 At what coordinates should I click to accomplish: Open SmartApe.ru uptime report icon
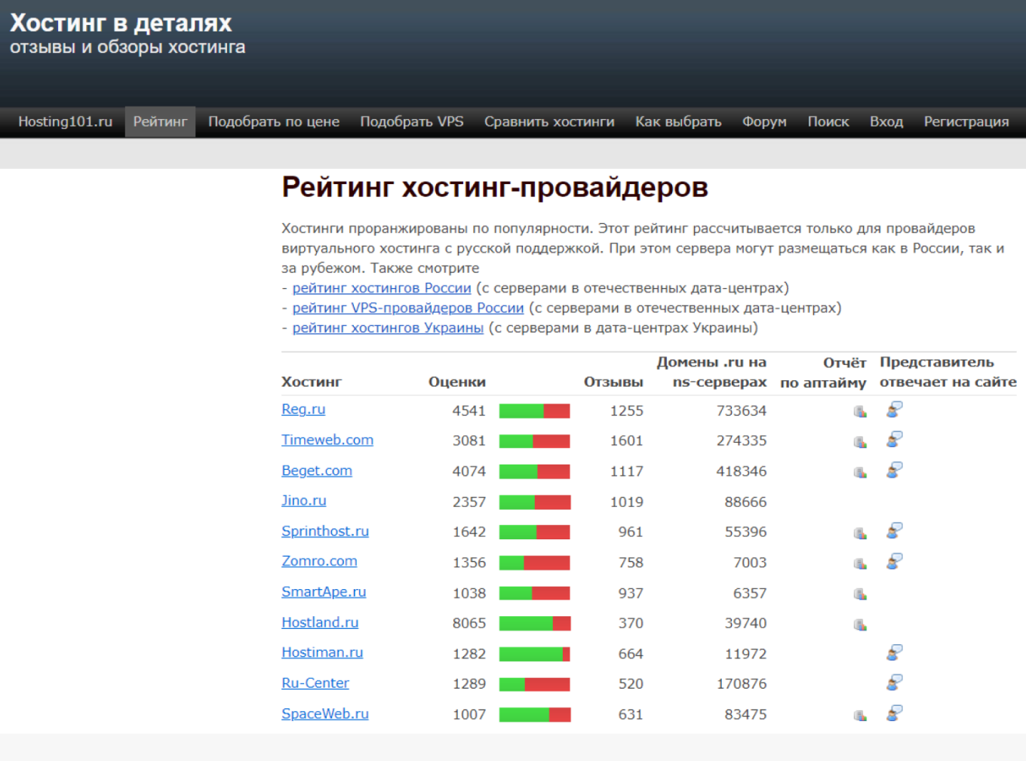(859, 594)
